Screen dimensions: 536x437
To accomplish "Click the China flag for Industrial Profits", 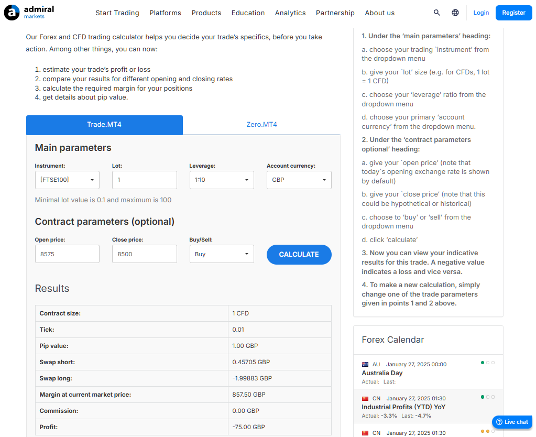I will coord(365,398).
